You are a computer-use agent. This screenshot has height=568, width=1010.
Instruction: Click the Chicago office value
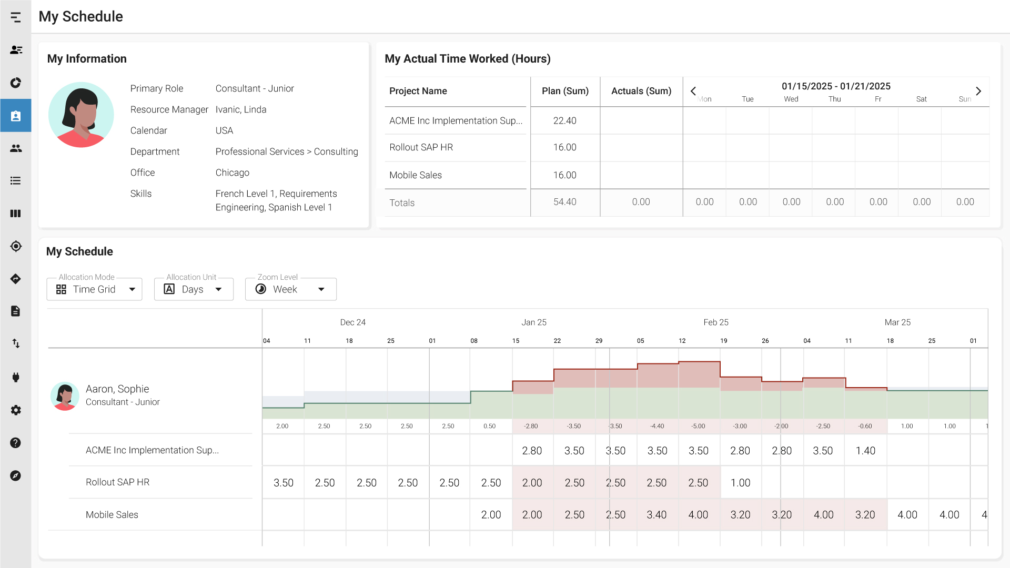[x=233, y=173]
